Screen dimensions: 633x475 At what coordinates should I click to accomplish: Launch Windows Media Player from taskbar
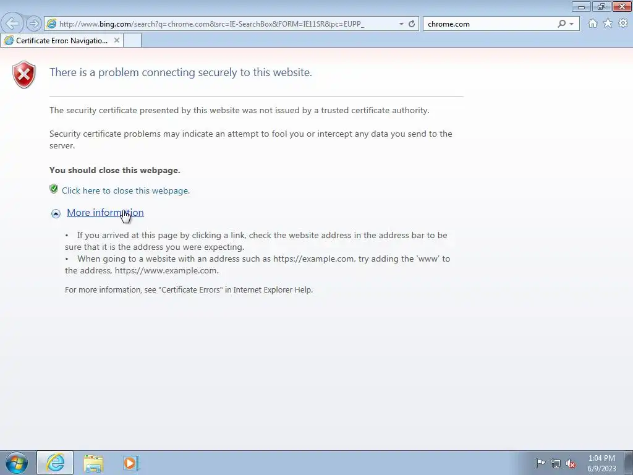(x=130, y=463)
